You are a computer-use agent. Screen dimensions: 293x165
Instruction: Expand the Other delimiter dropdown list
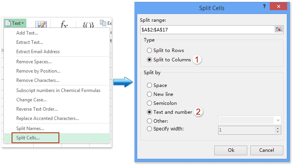point(278,121)
